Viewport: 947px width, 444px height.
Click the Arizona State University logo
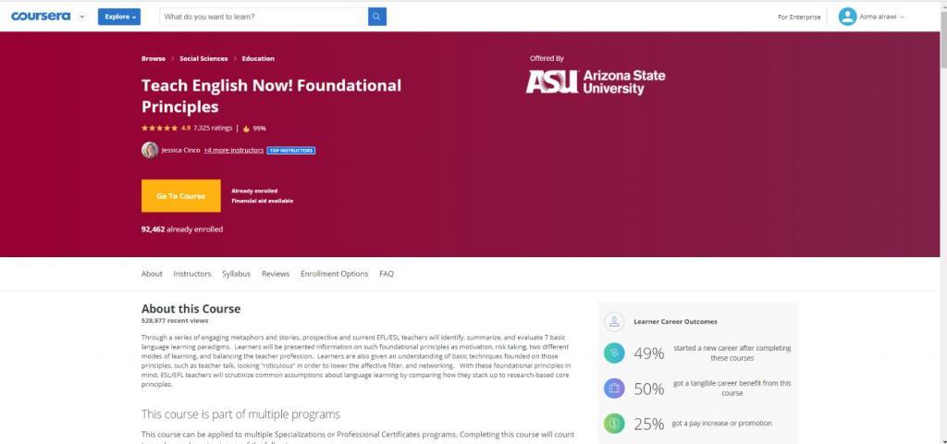coord(596,82)
